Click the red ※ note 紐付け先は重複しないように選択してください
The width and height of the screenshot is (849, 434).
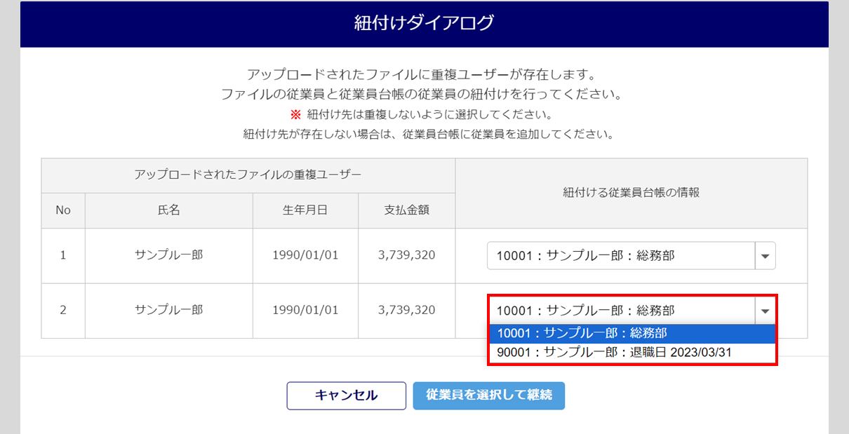click(x=424, y=115)
